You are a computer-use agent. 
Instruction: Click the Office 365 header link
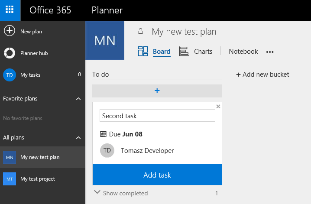(x=50, y=10)
